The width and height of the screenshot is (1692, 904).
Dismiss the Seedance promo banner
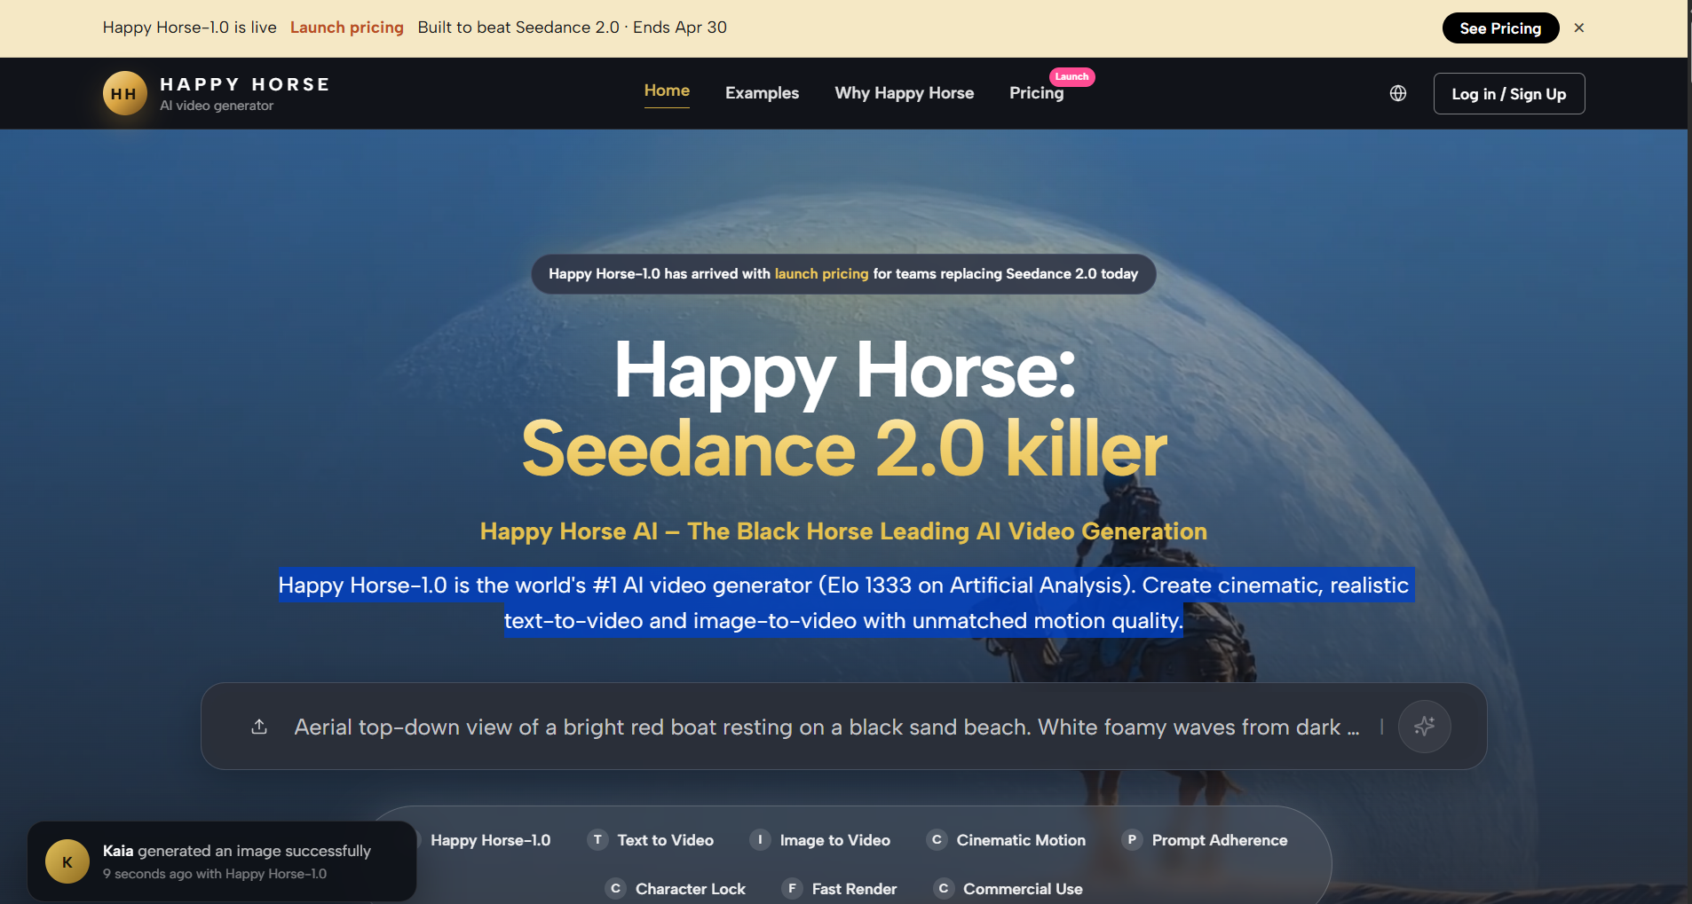[x=1579, y=28]
